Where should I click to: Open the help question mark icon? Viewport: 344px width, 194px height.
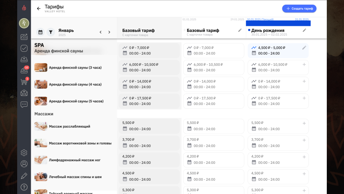pyautogui.click(x=24, y=187)
